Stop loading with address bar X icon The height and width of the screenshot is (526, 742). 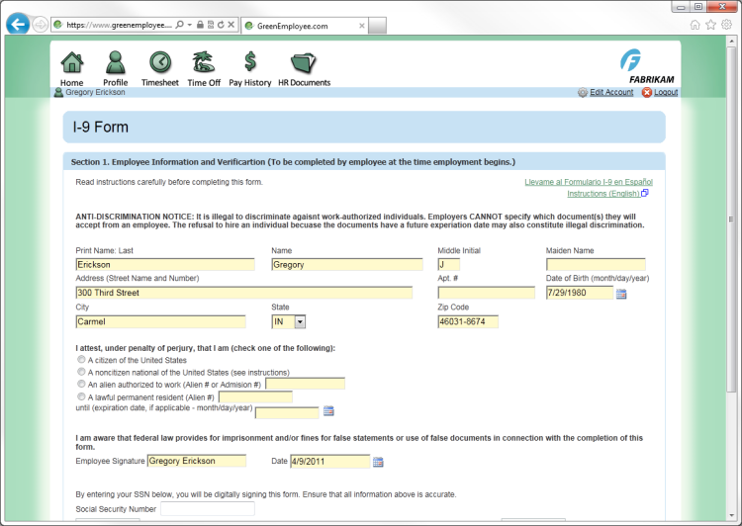point(231,25)
